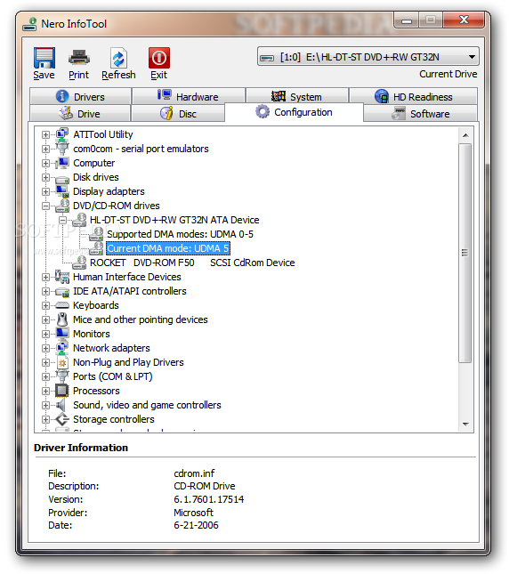Open the Software tab

click(421, 114)
